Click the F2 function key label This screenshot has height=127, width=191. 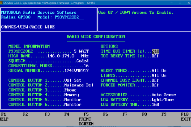[x=25, y=114]
